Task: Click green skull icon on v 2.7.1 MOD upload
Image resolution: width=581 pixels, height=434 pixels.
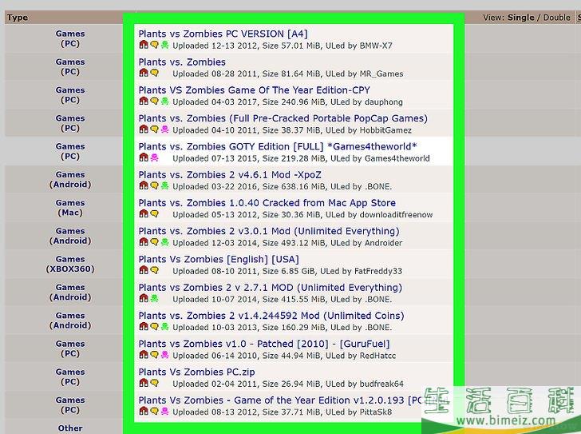Action: click(154, 299)
